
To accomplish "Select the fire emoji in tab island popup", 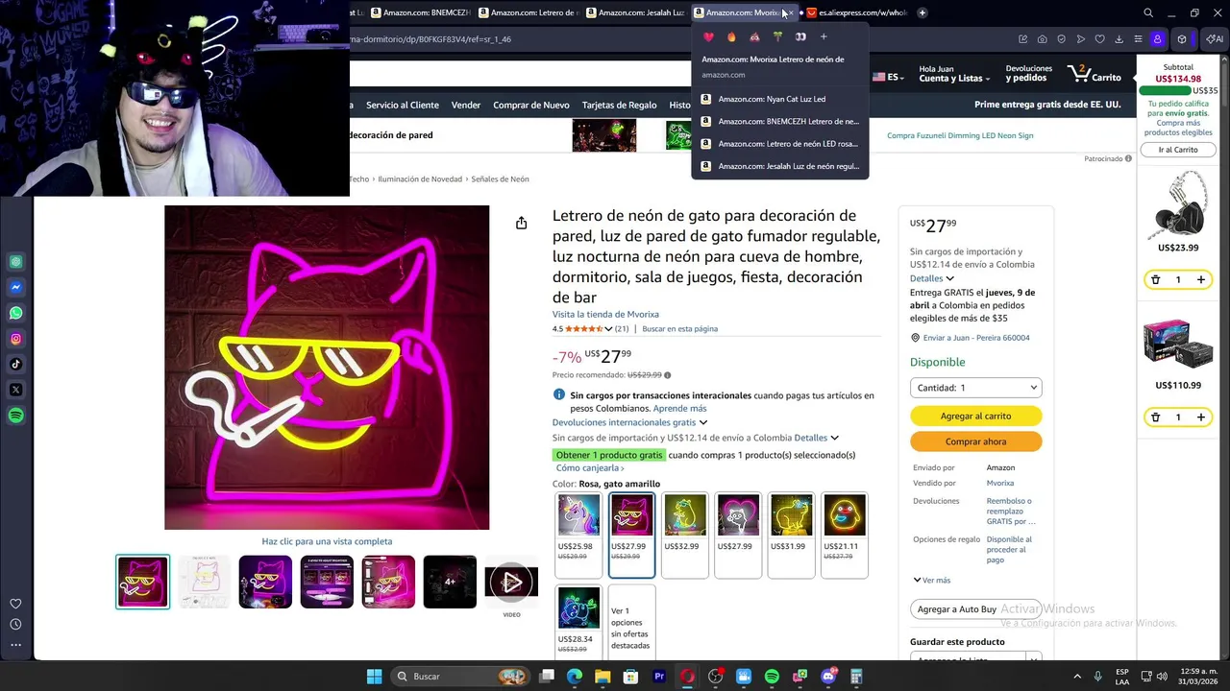I will point(731,36).
